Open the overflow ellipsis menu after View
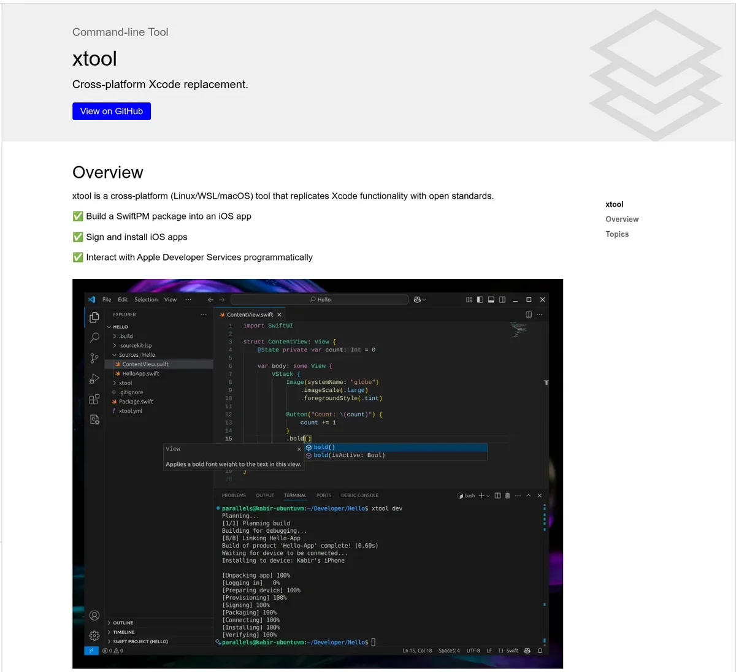 [x=188, y=300]
